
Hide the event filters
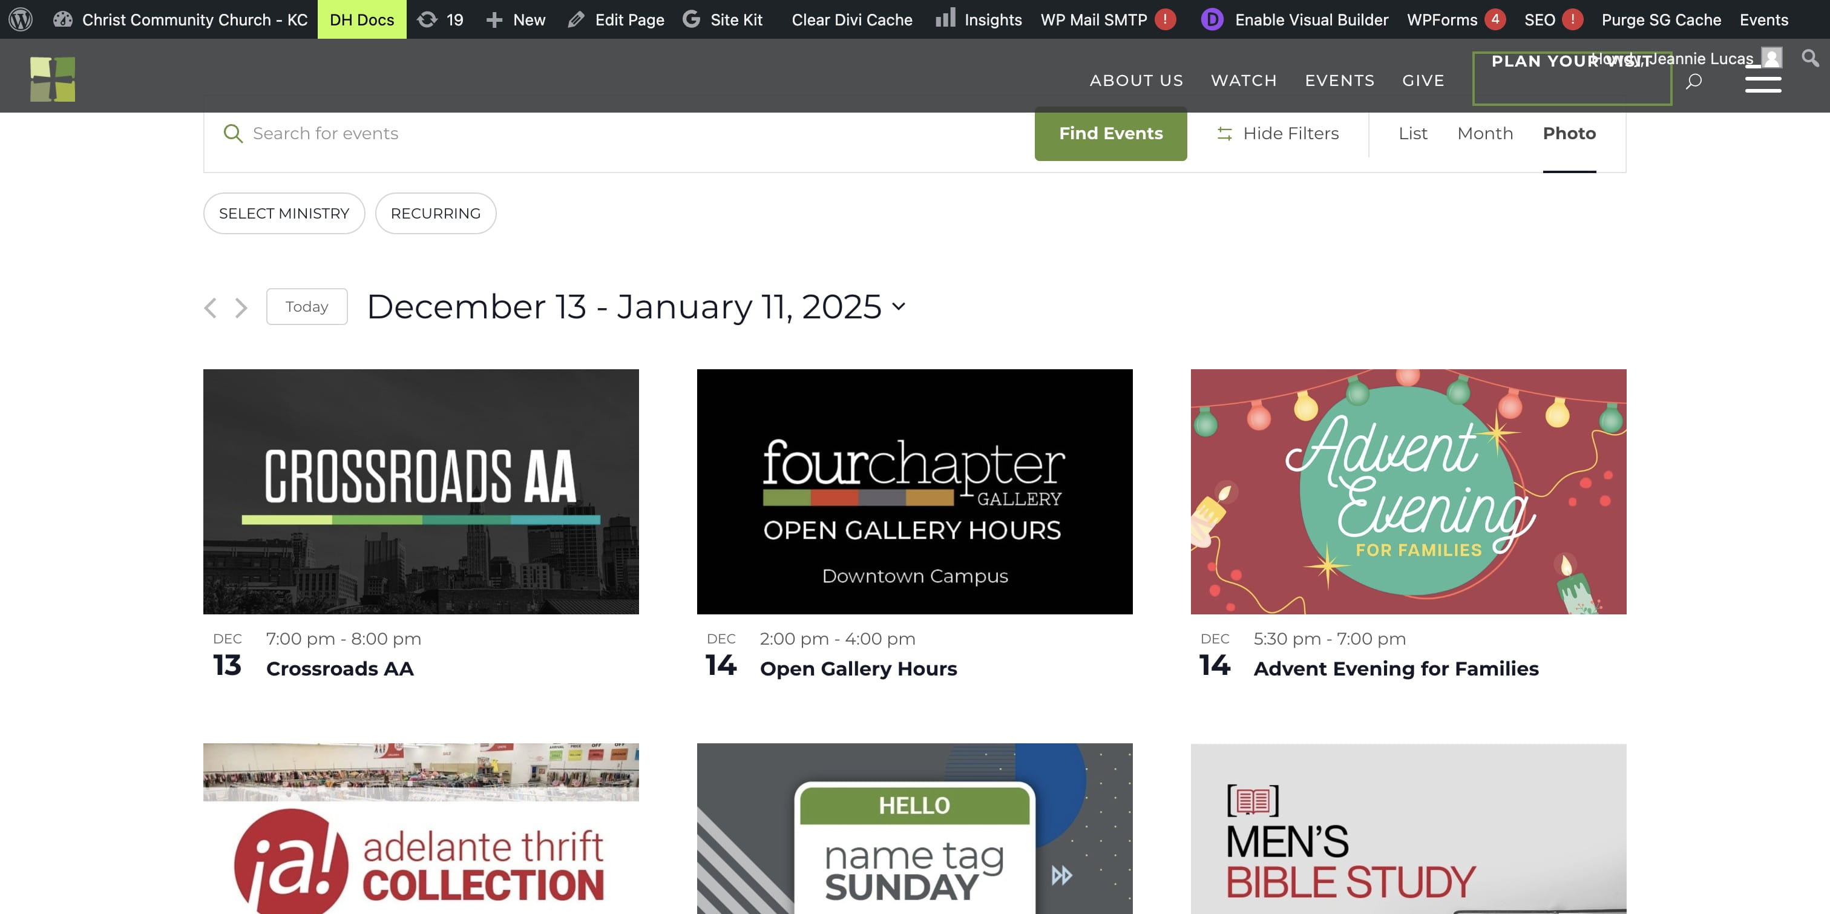[1277, 133]
